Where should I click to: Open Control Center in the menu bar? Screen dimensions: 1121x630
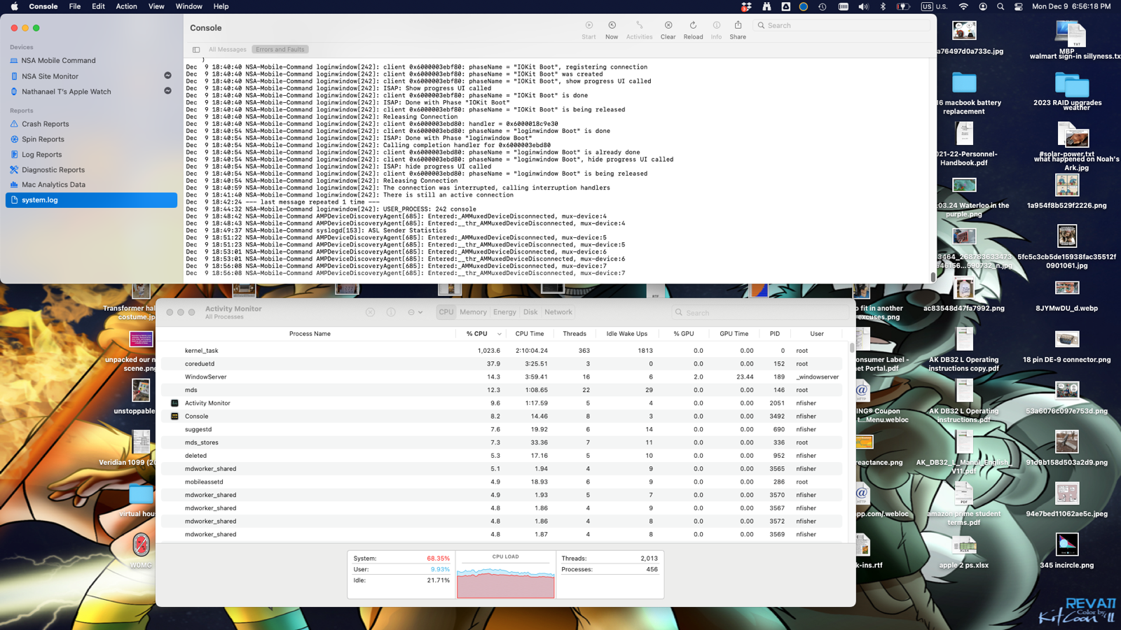[1018, 6]
